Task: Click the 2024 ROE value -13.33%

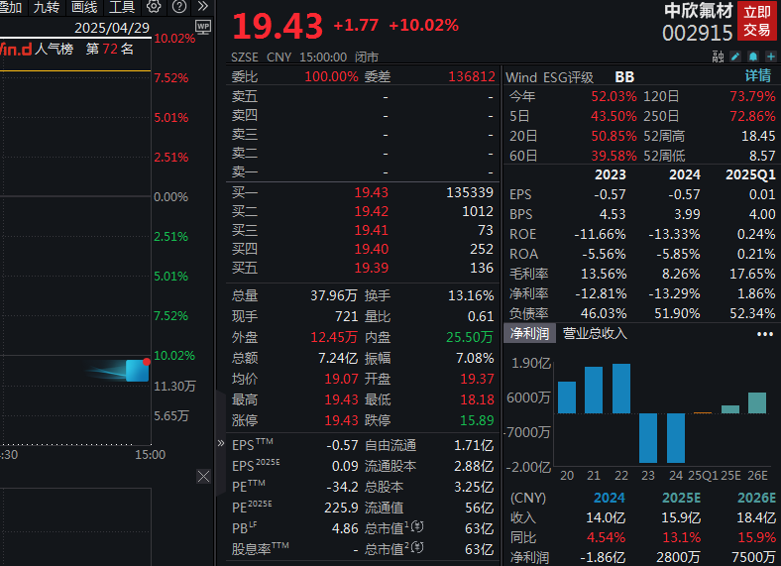Action: 674,234
